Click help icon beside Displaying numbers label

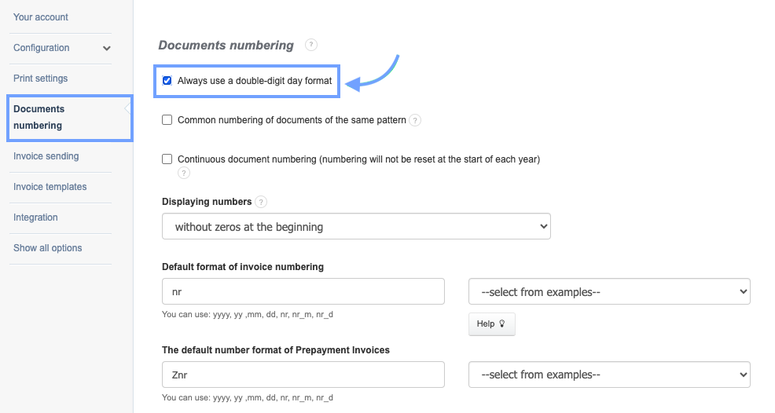pos(261,202)
